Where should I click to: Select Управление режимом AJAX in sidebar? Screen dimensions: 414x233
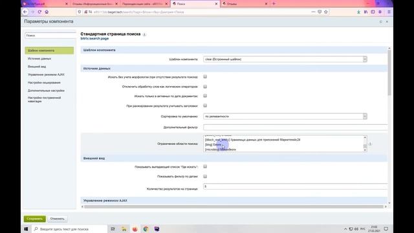tap(46, 74)
